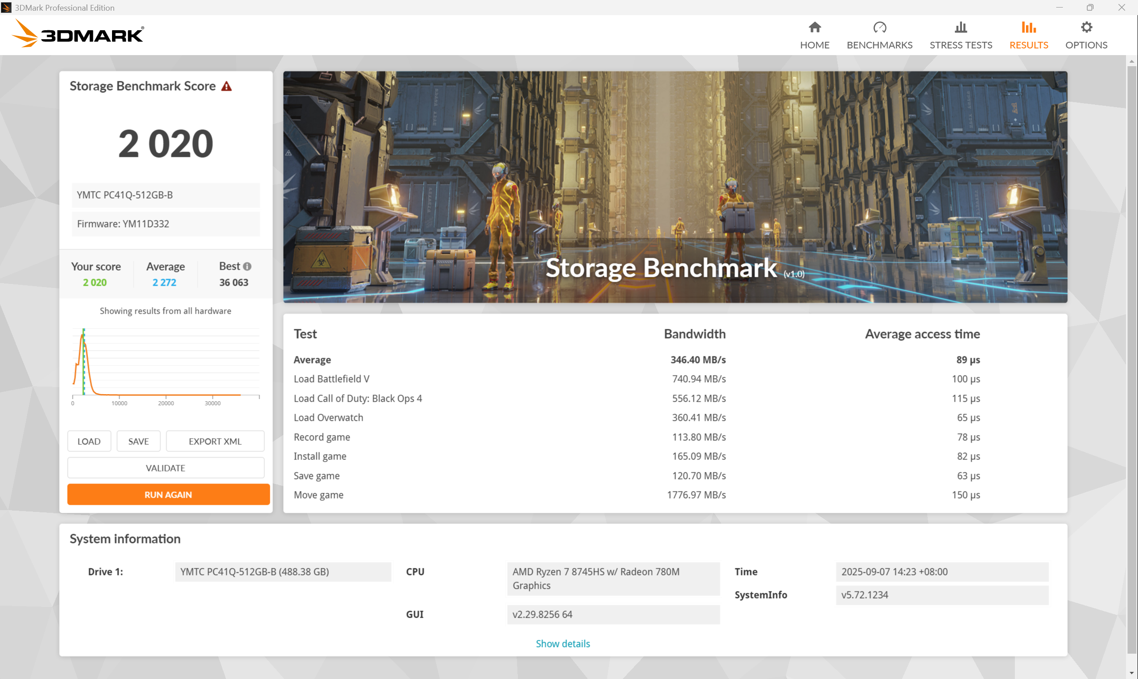Click scrollbar down arrow

(x=1131, y=674)
